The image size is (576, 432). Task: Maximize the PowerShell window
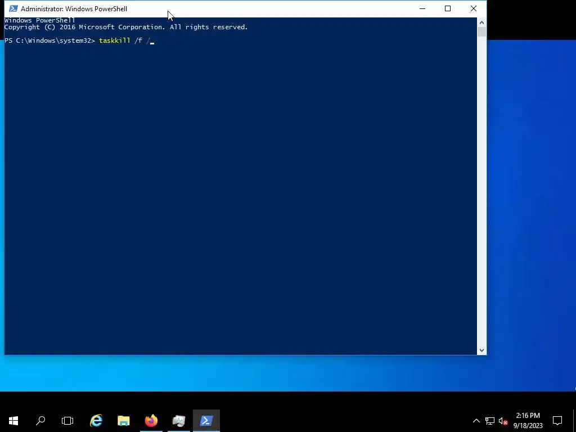448,8
